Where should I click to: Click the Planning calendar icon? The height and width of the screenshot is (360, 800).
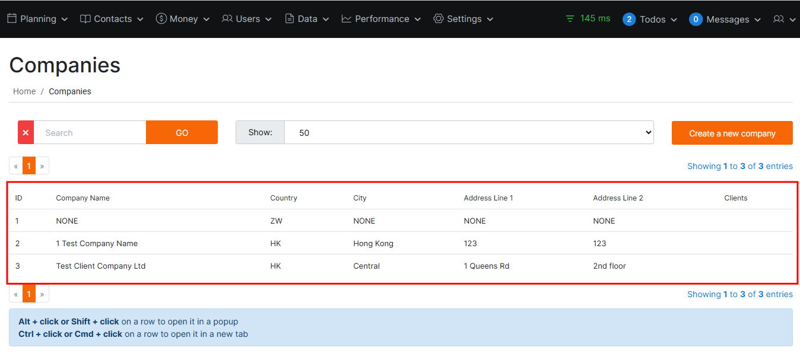[x=12, y=18]
